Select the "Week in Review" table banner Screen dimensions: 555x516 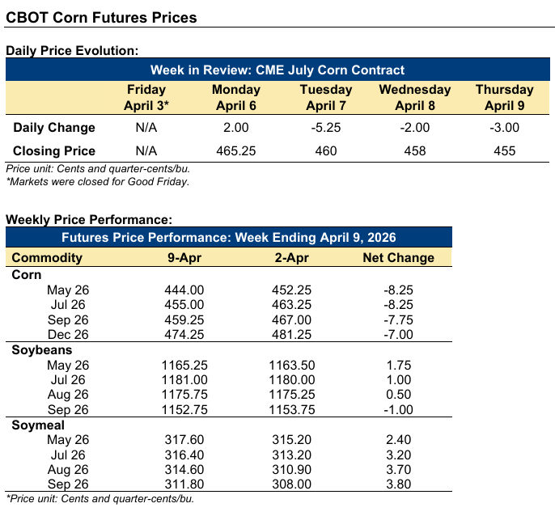[277, 70]
